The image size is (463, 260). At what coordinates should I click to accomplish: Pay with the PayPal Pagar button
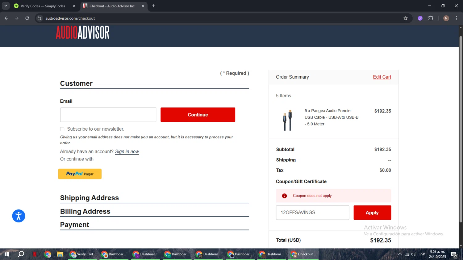(80, 174)
